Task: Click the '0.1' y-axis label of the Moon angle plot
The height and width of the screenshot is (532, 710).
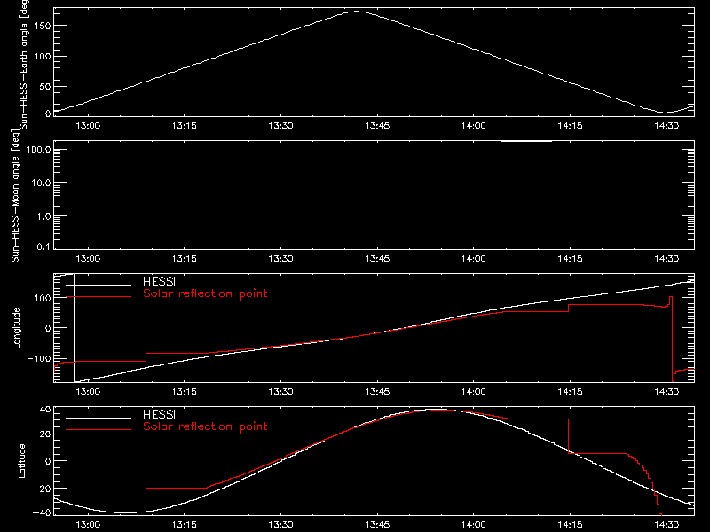Action: 44,246
